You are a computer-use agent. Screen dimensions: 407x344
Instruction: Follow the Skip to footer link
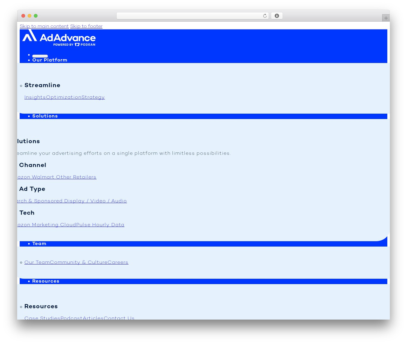pyautogui.click(x=86, y=26)
